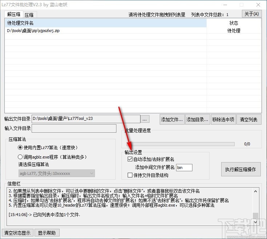Click the 添加目录... button

(197, 119)
